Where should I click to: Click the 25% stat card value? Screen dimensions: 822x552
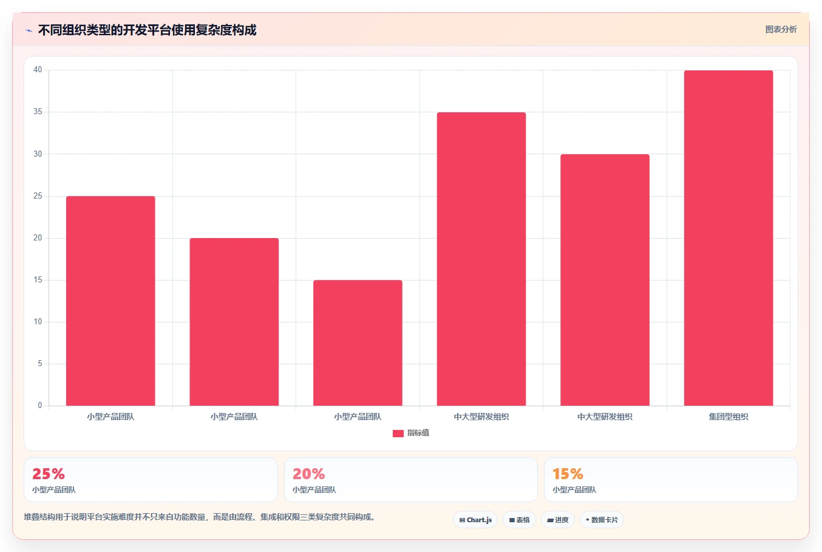coord(49,474)
